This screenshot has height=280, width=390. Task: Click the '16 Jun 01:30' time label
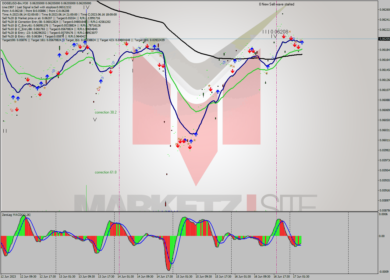point(243,277)
